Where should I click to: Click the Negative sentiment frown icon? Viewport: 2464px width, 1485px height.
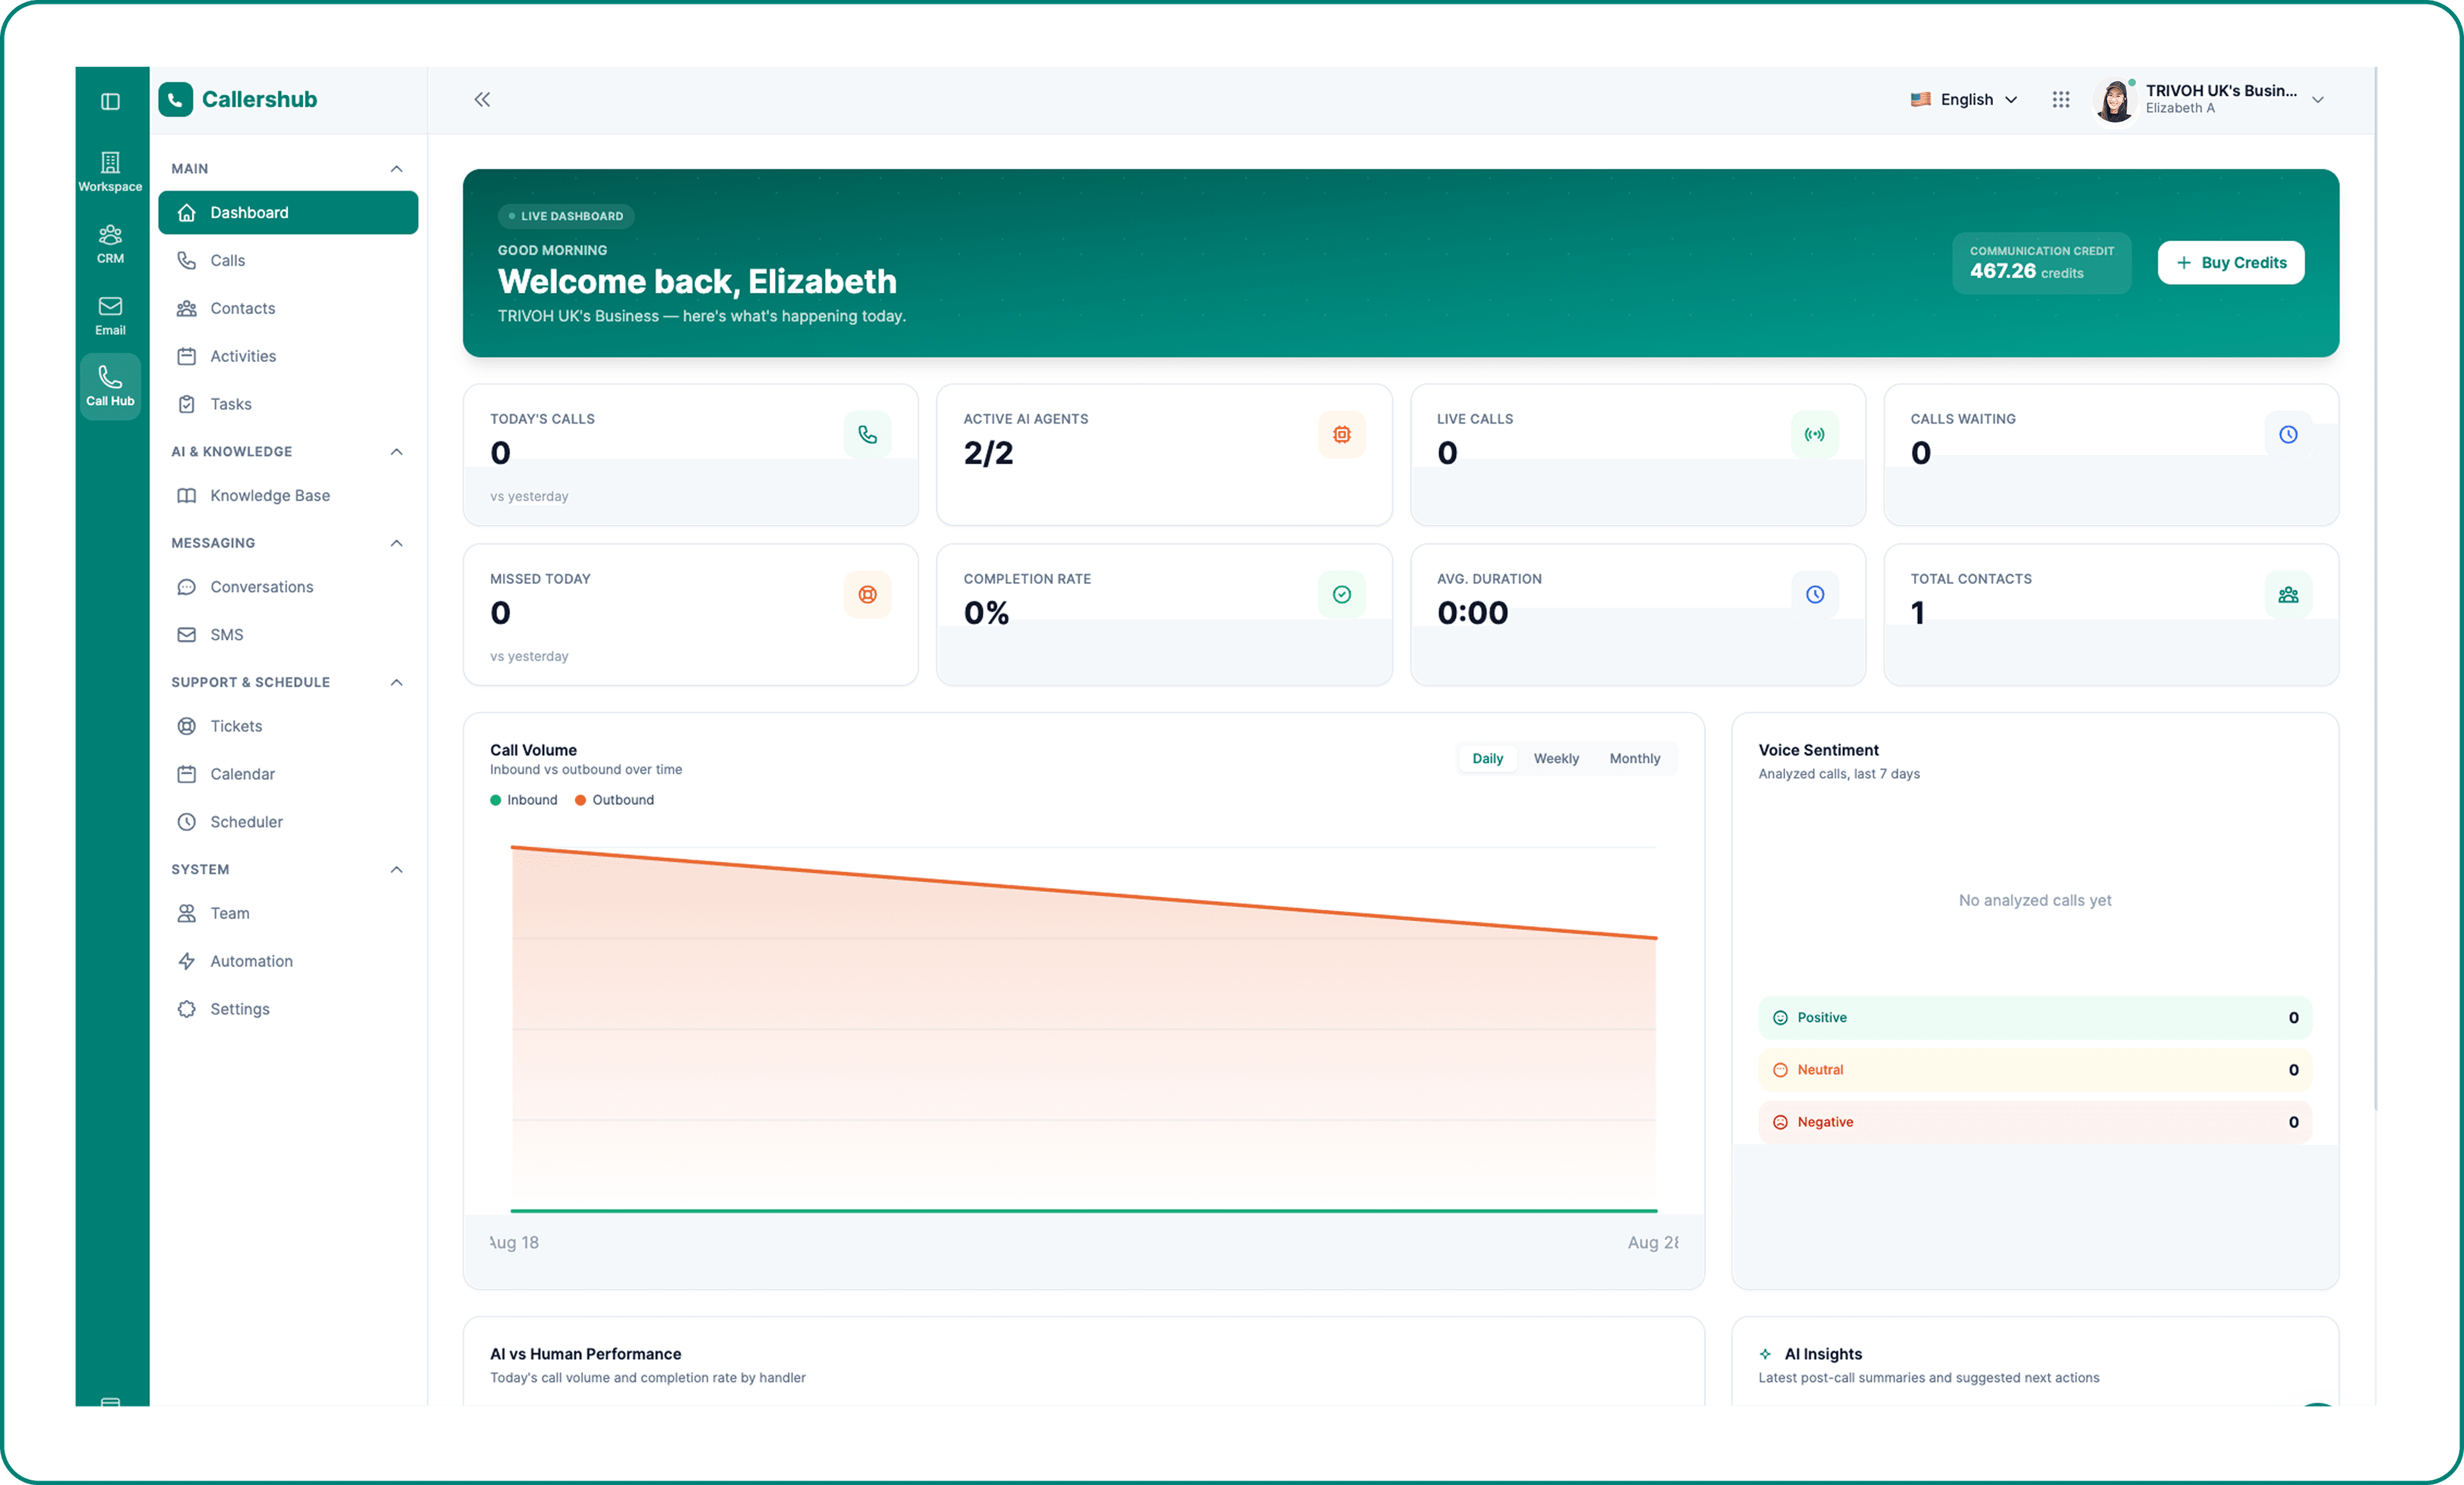[x=1780, y=1121]
